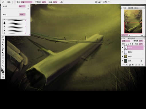The image size is (146, 109).
Task: Select the Path Selection arrow tool
Action: [x=3, y=53]
